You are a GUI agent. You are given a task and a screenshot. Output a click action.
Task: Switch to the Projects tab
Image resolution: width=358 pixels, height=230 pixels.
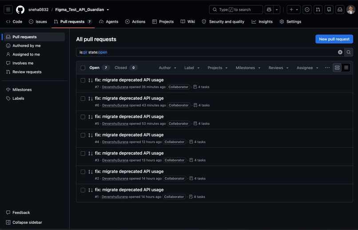(x=163, y=22)
